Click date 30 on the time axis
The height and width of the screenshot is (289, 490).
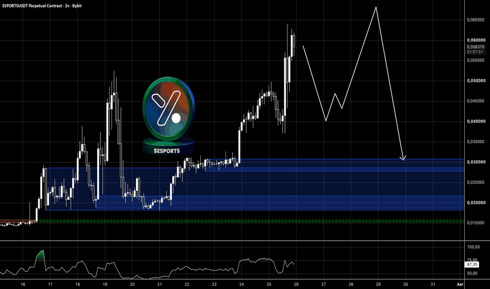pyautogui.click(x=406, y=284)
